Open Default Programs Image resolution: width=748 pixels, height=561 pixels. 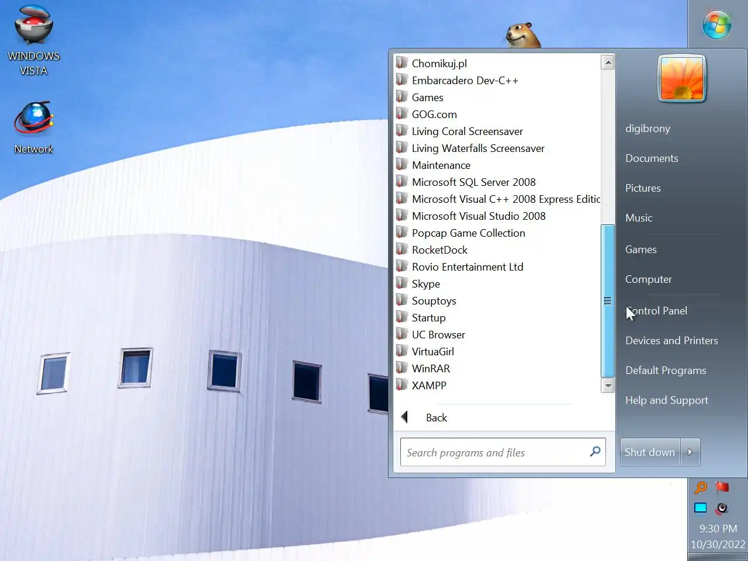(666, 370)
